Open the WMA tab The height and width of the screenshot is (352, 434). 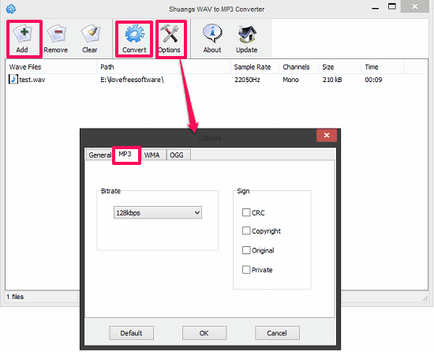click(152, 155)
